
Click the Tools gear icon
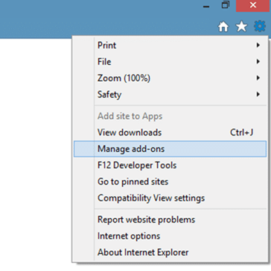coord(260,26)
